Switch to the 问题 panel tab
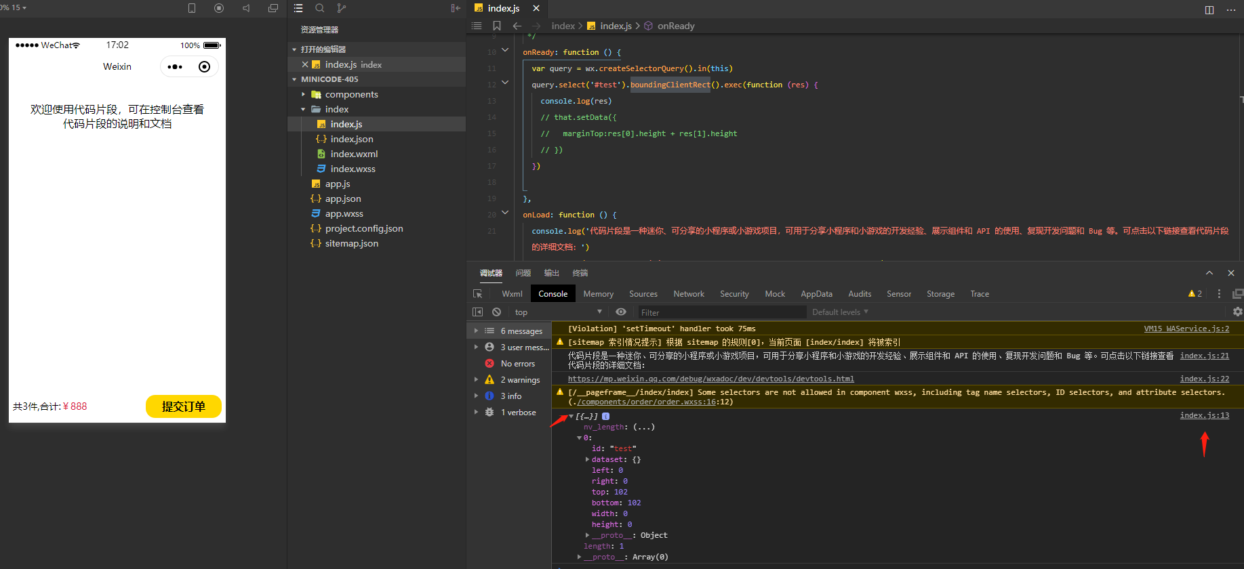Viewport: 1244px width, 569px height. pyautogui.click(x=523, y=273)
